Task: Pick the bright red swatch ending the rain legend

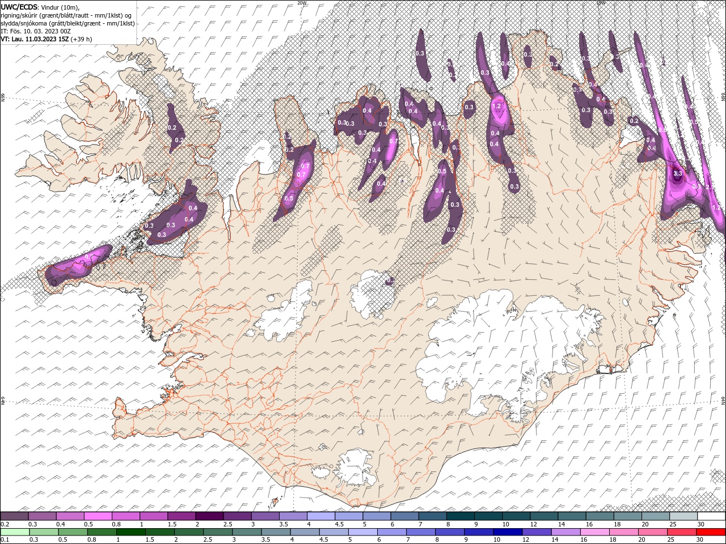Action: click(711, 532)
